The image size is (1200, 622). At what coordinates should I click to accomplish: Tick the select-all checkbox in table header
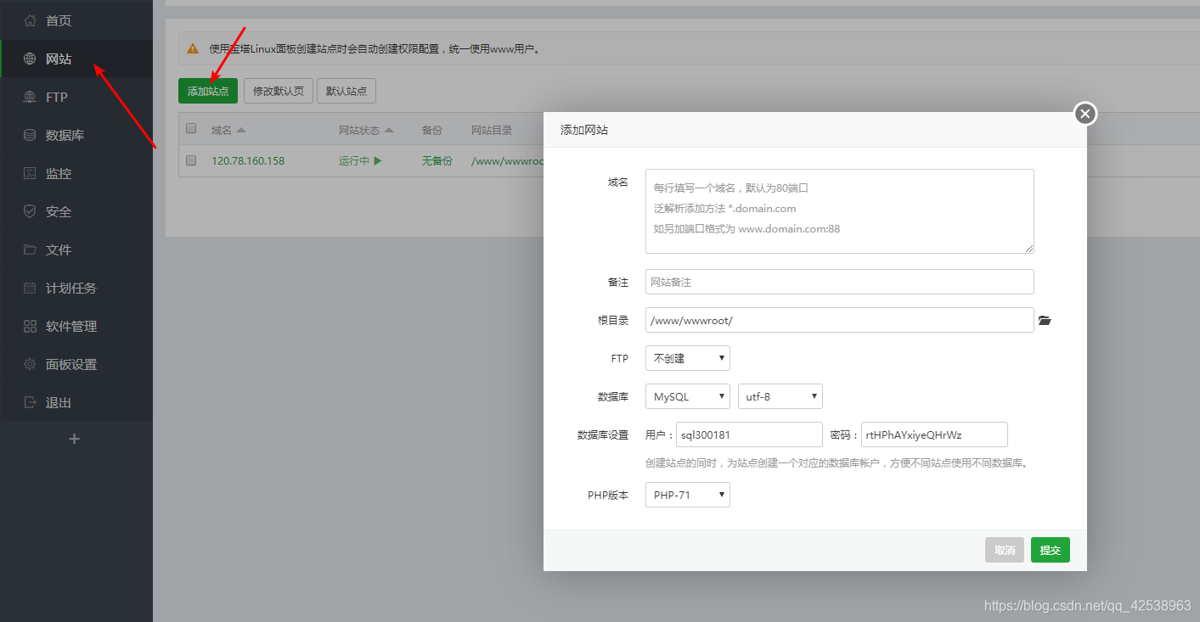tap(191, 129)
